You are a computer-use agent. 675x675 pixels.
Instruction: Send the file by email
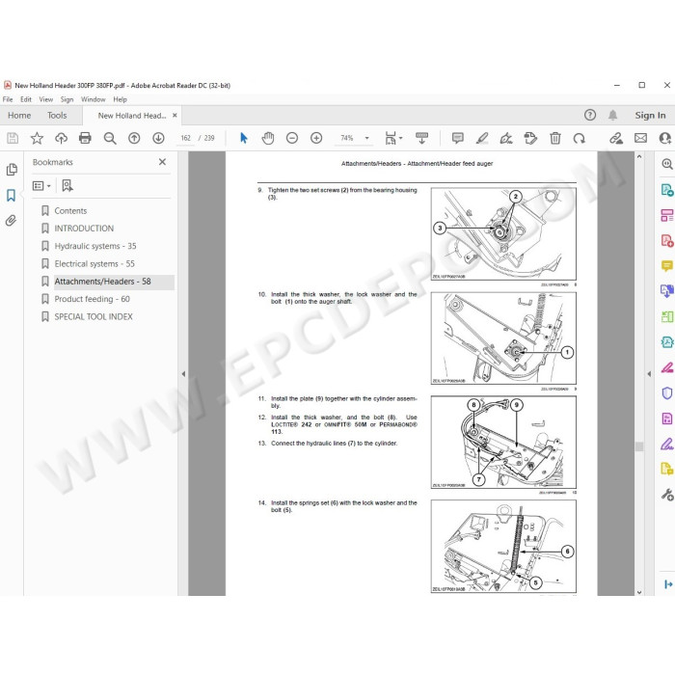click(640, 138)
